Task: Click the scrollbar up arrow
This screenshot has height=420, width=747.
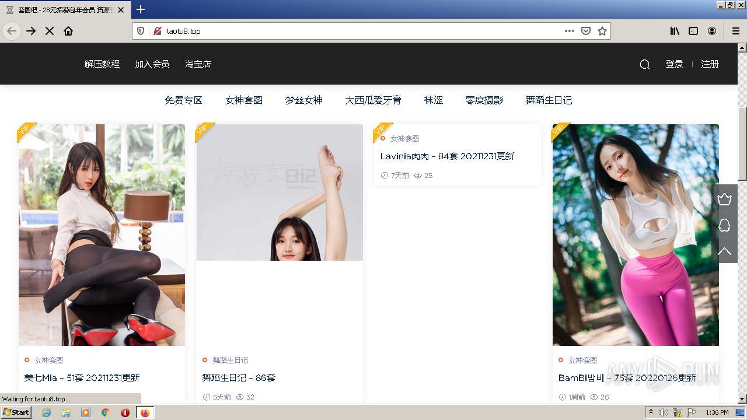Action: [x=742, y=48]
